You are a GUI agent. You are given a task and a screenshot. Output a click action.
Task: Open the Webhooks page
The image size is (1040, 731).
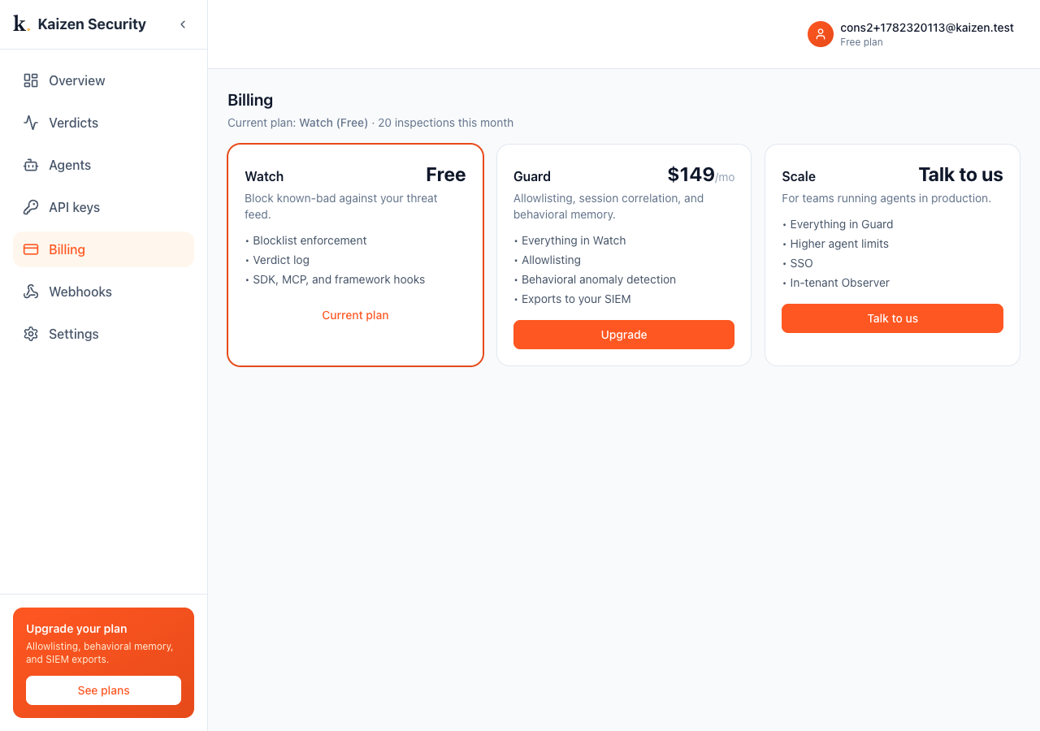[103, 292]
